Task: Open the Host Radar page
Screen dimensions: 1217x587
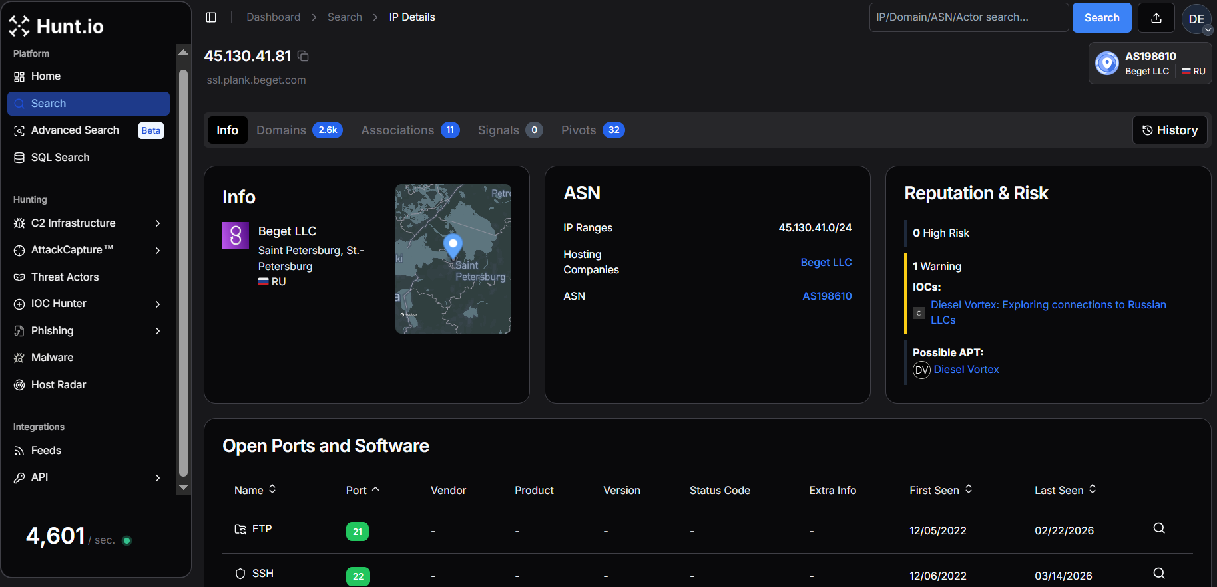Action: click(59, 385)
